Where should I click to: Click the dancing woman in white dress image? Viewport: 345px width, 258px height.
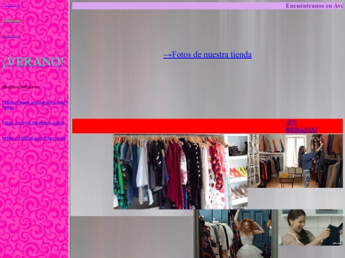point(236,234)
